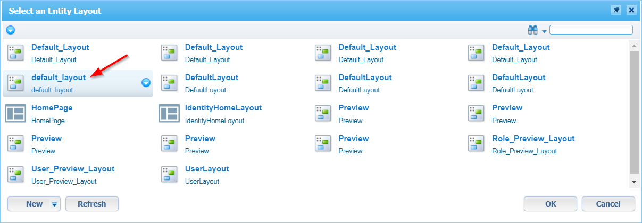This screenshot has height=223, width=642.
Task: Click the UserLayout title link
Action: tap(207, 169)
